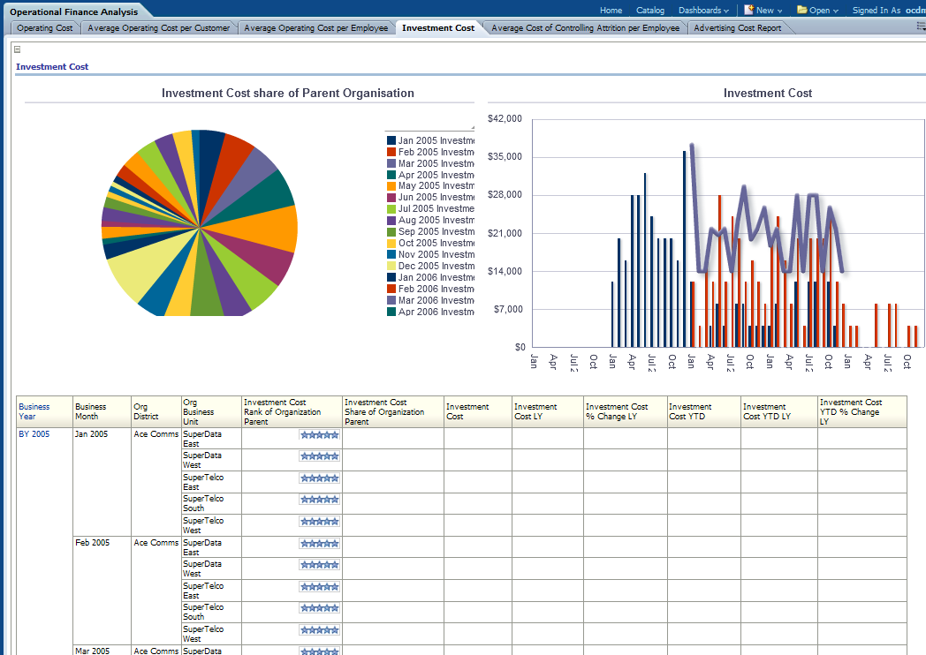
Task: Select the Jan 2005 Investment legend color swatch
Action: coord(391,139)
